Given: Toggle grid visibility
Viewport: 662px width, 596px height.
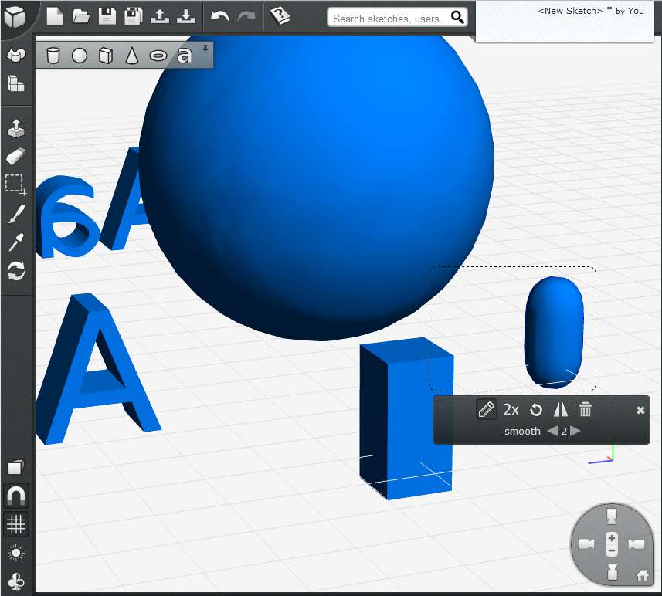Looking at the screenshot, I should click(15, 524).
